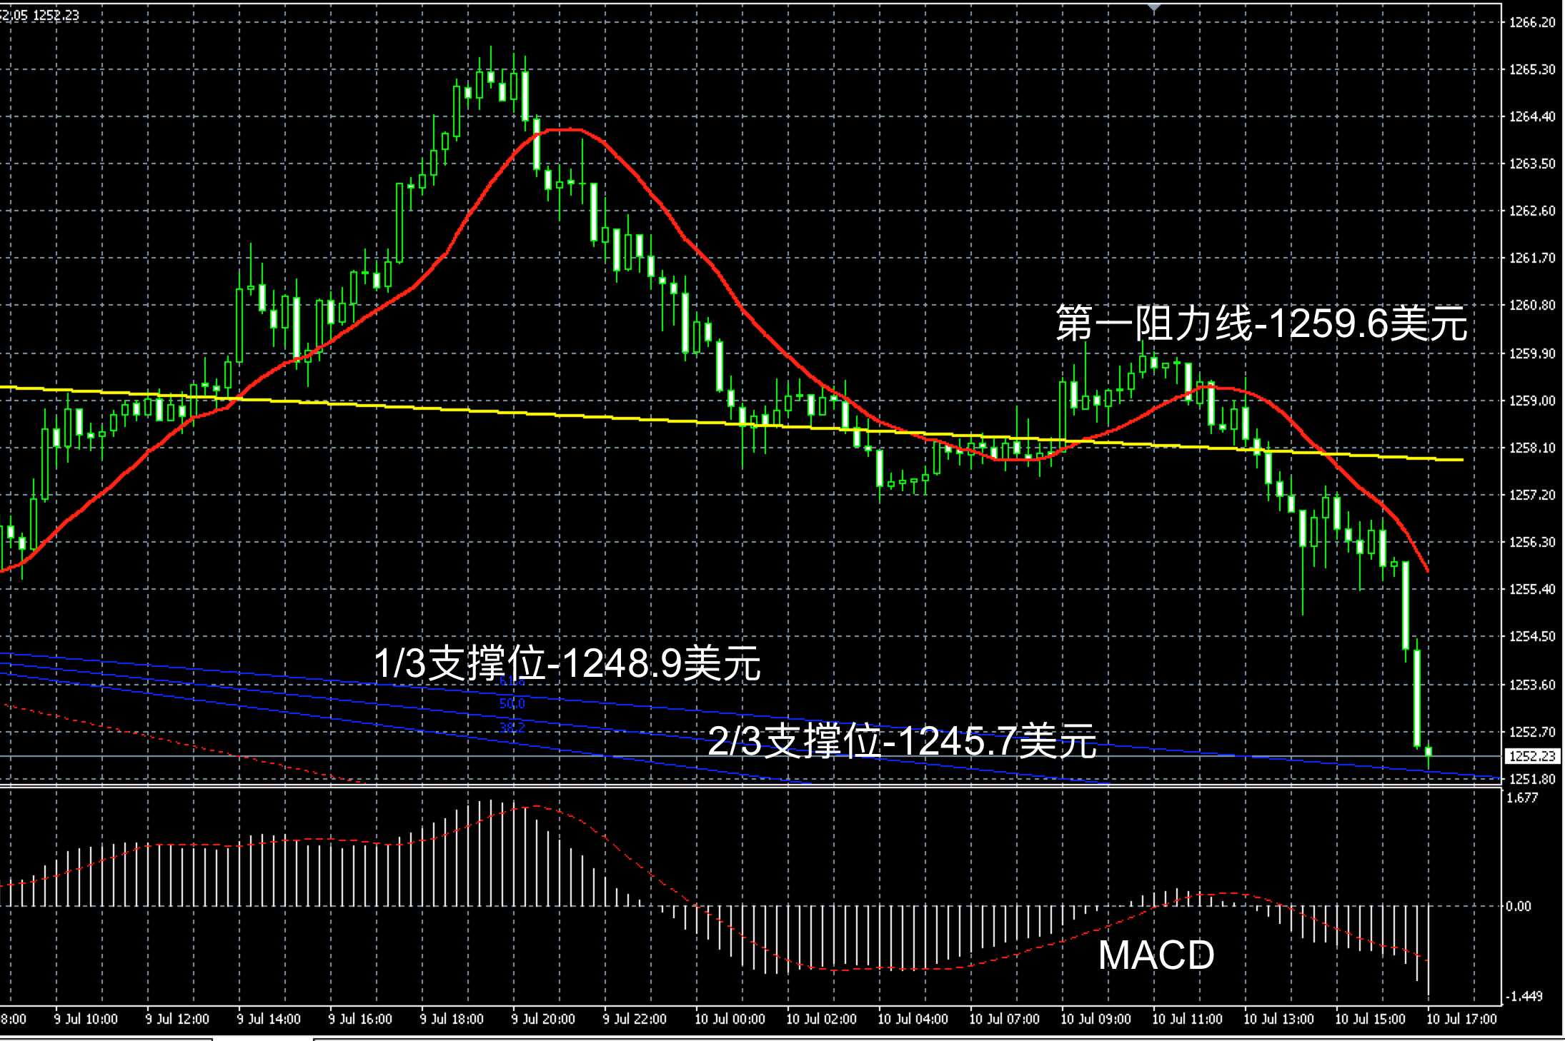Select the 2/3支撑位-1245.7美元 text label
This screenshot has height=1041, width=1565.
pyautogui.click(x=902, y=740)
